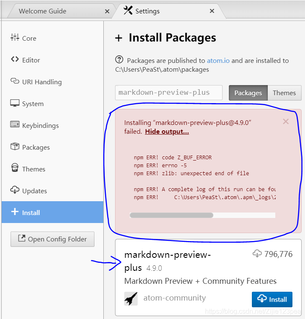The width and height of the screenshot is (305, 319).
Task: Close the Welcome Guide tab
Action: pos(107,11)
